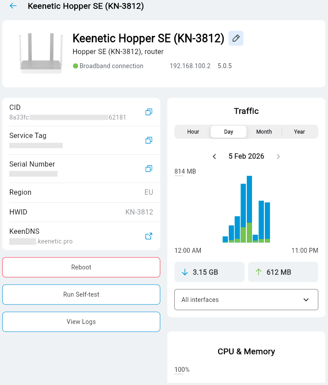Switch Traffic view to Month

(264, 132)
